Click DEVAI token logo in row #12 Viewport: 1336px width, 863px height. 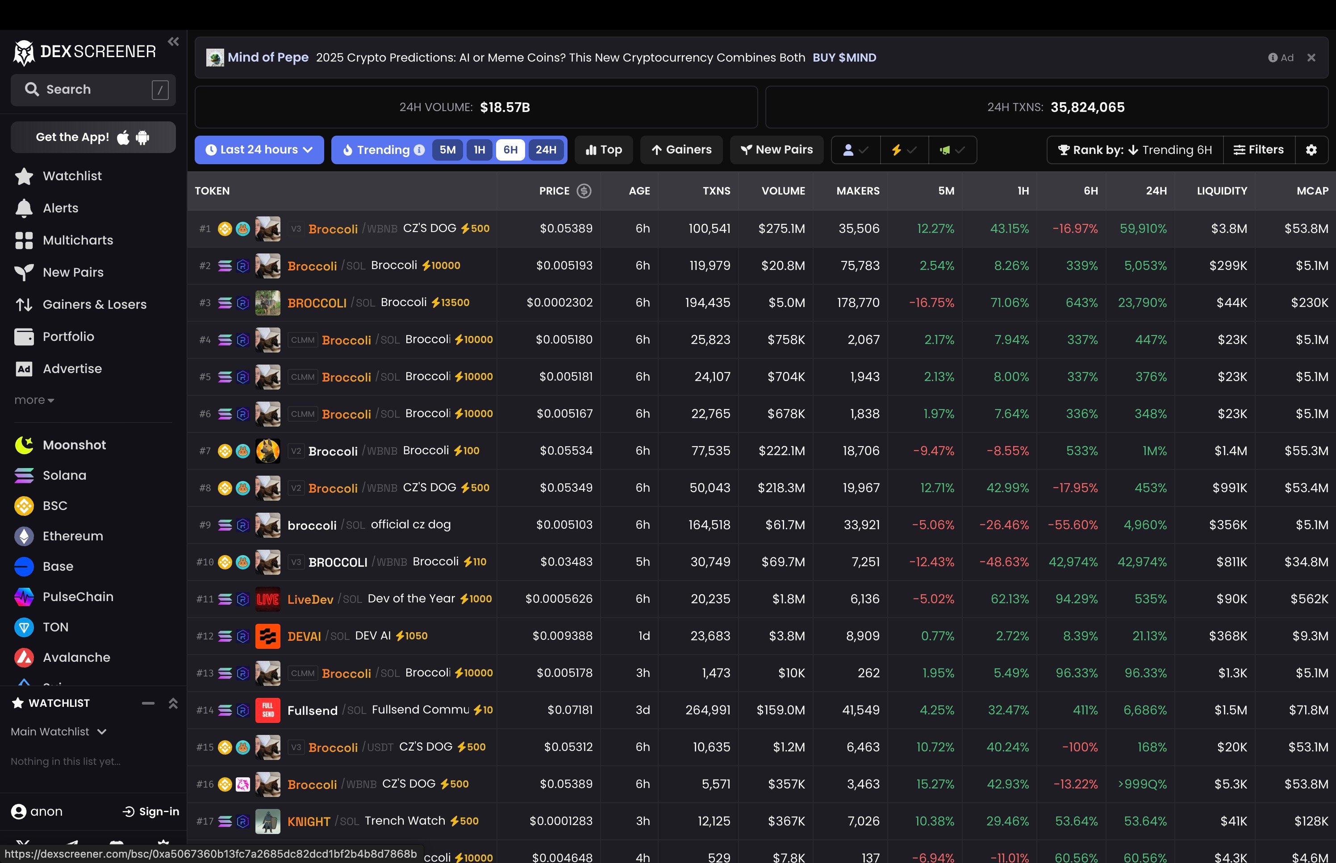click(267, 636)
